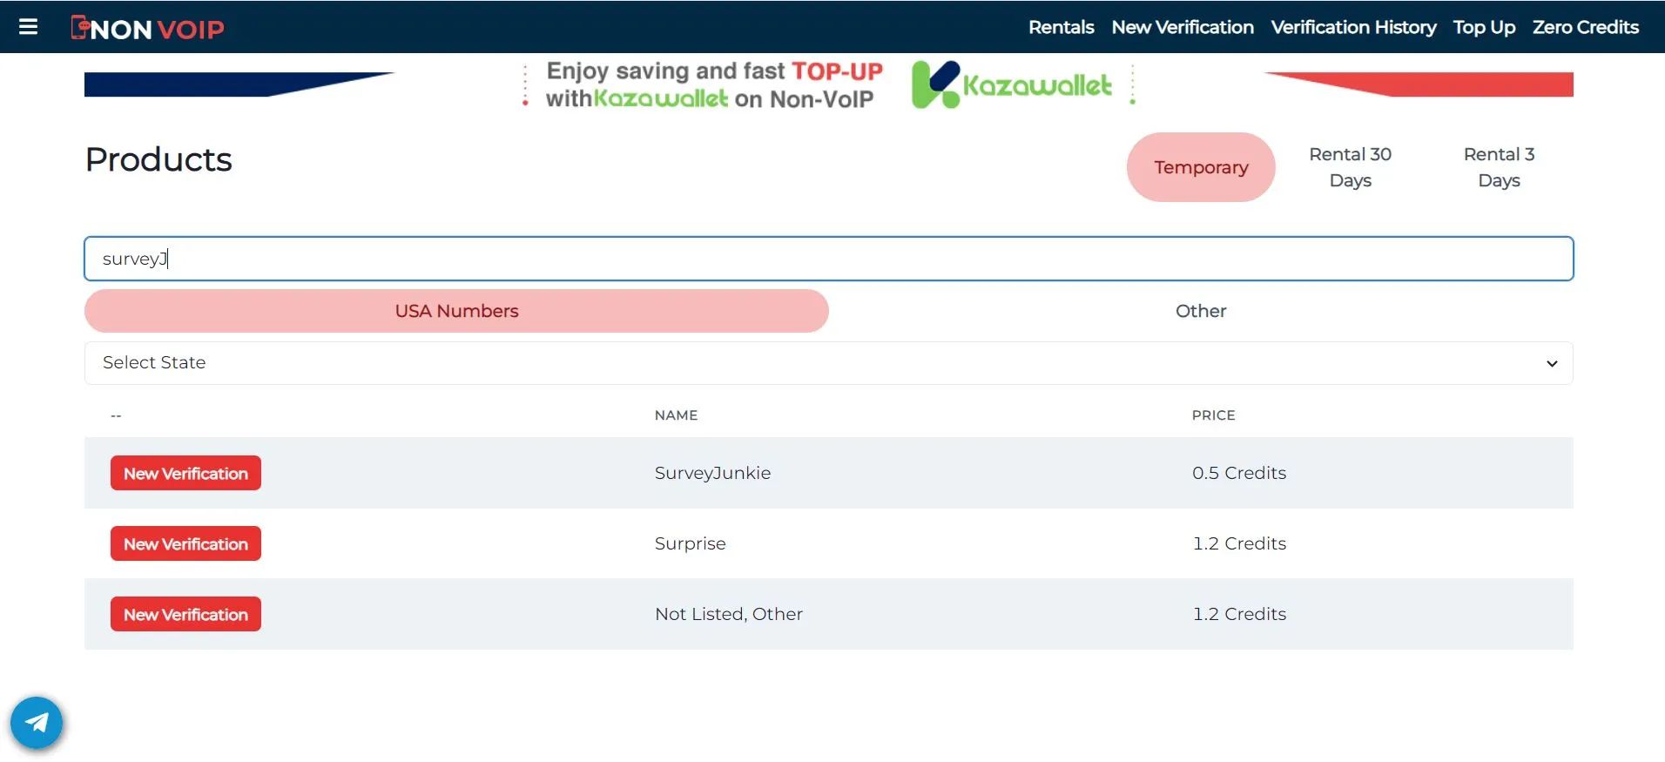Click the 0.5 Credits price cell
Screen dimensions: 1665x762
point(1239,473)
